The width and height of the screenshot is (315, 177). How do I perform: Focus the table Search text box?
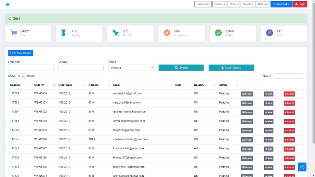pyautogui.click(x=288, y=76)
